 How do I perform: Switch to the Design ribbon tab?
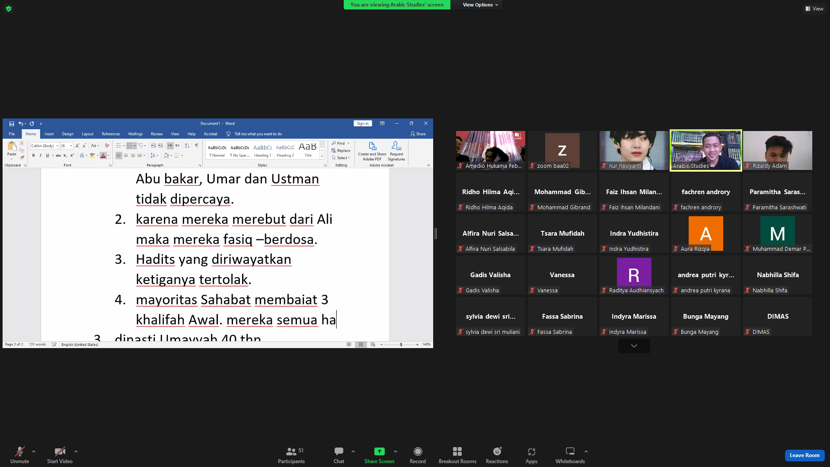pos(67,134)
